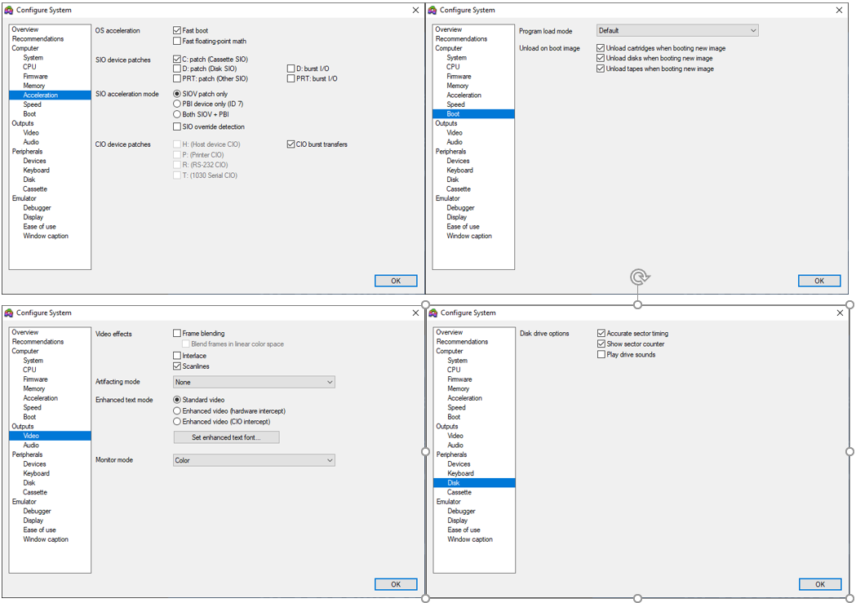Image resolution: width=856 pixels, height=603 pixels.
Task: Select CPU in the Boot window tree
Action: (453, 67)
